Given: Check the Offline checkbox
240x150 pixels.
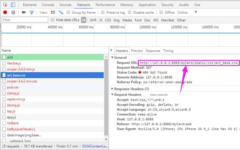Looking at the screenshot, I should (x=161, y=12).
